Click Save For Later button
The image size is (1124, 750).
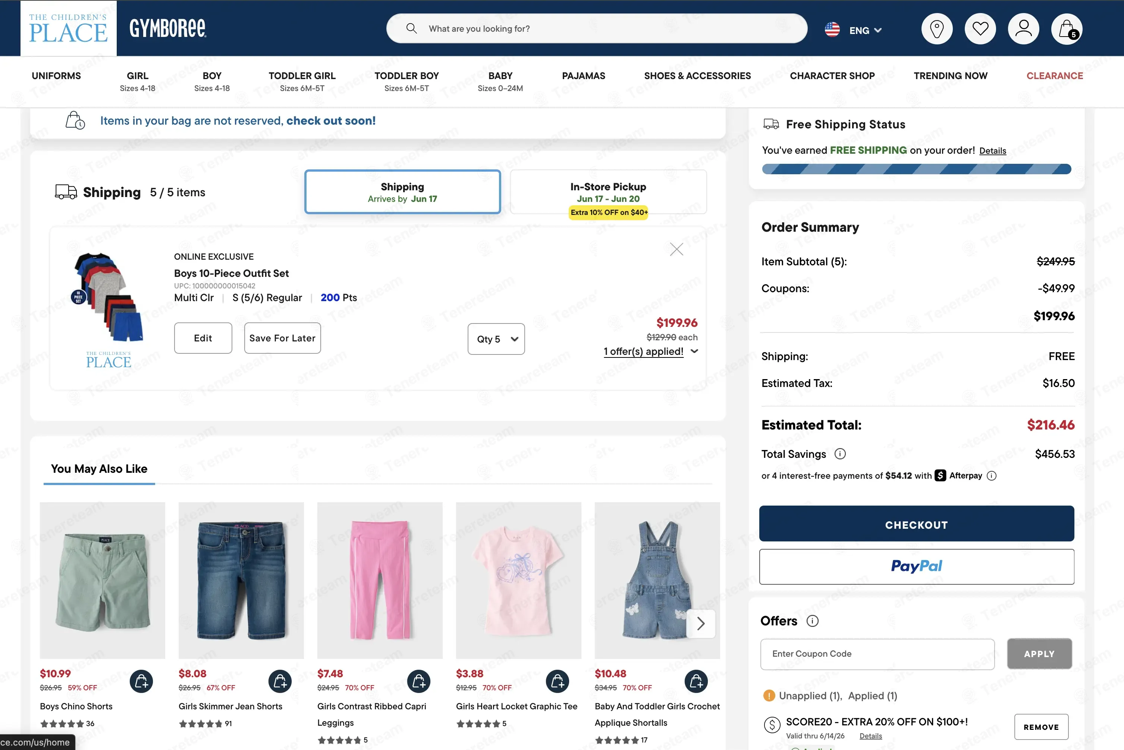point(282,338)
